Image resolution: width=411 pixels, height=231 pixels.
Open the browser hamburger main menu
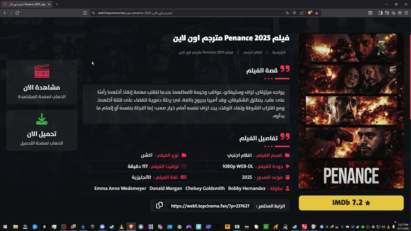click(406, 13)
